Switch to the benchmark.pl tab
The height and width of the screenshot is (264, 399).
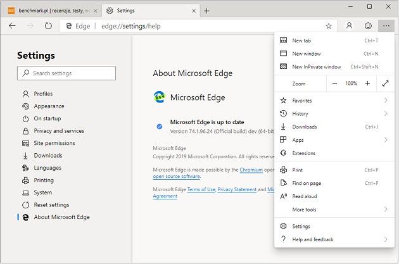coord(49,11)
